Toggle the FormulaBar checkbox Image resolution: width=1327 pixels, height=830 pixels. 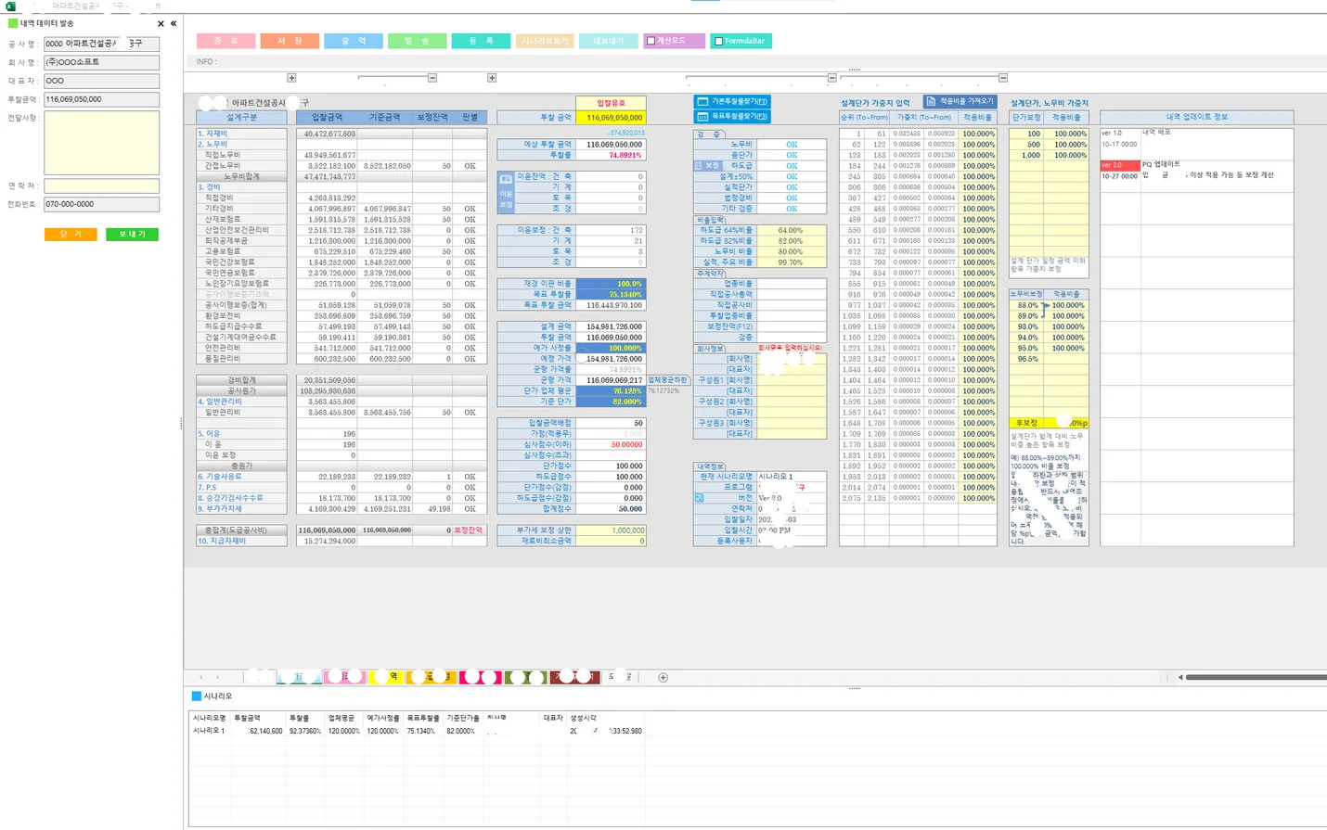click(x=718, y=41)
